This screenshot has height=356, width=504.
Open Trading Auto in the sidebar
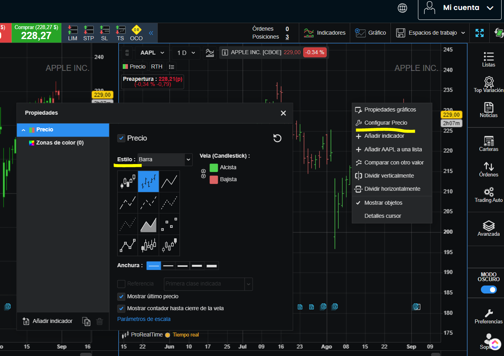488,195
